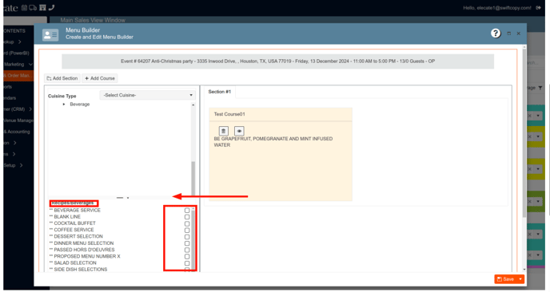This screenshot has height=292, width=550.
Task: Select the DESSERT SELECTION checkbox
Action: (x=187, y=237)
